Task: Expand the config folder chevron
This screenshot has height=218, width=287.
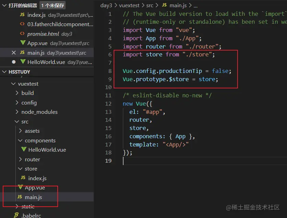Action: [x=17, y=102]
